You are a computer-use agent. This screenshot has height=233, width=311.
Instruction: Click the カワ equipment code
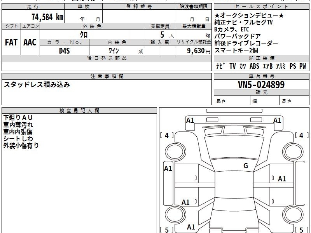tap(243, 66)
